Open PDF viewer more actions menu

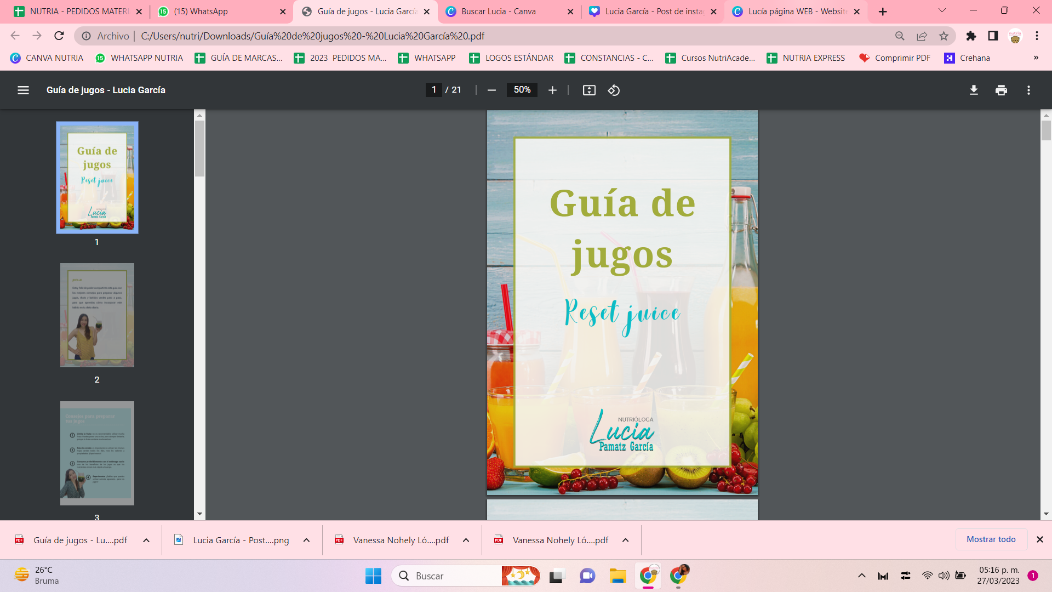1028,90
